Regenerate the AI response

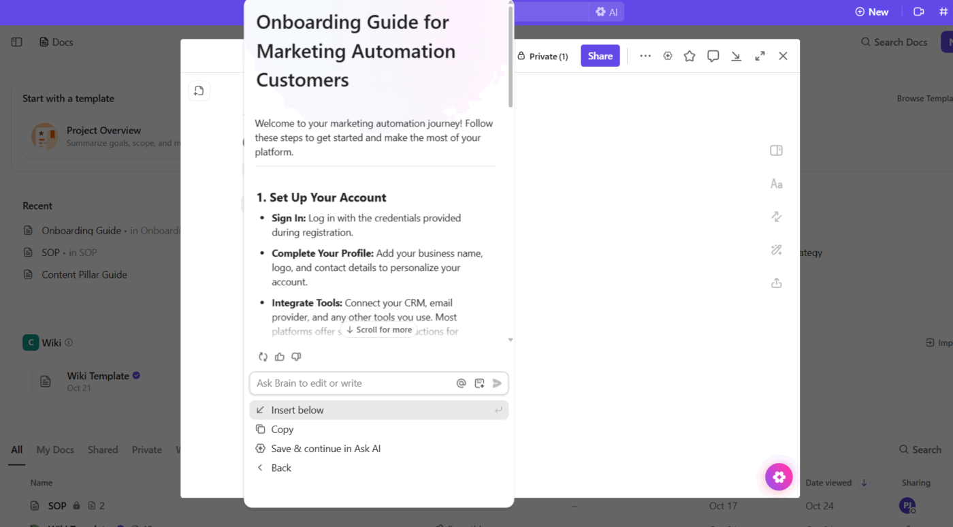click(x=263, y=356)
